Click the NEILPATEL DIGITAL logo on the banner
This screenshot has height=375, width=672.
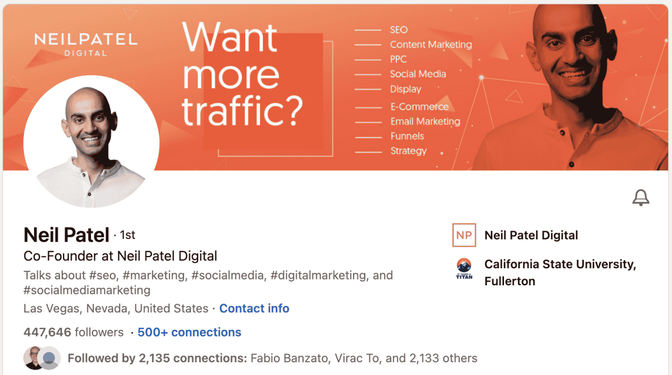click(x=86, y=44)
